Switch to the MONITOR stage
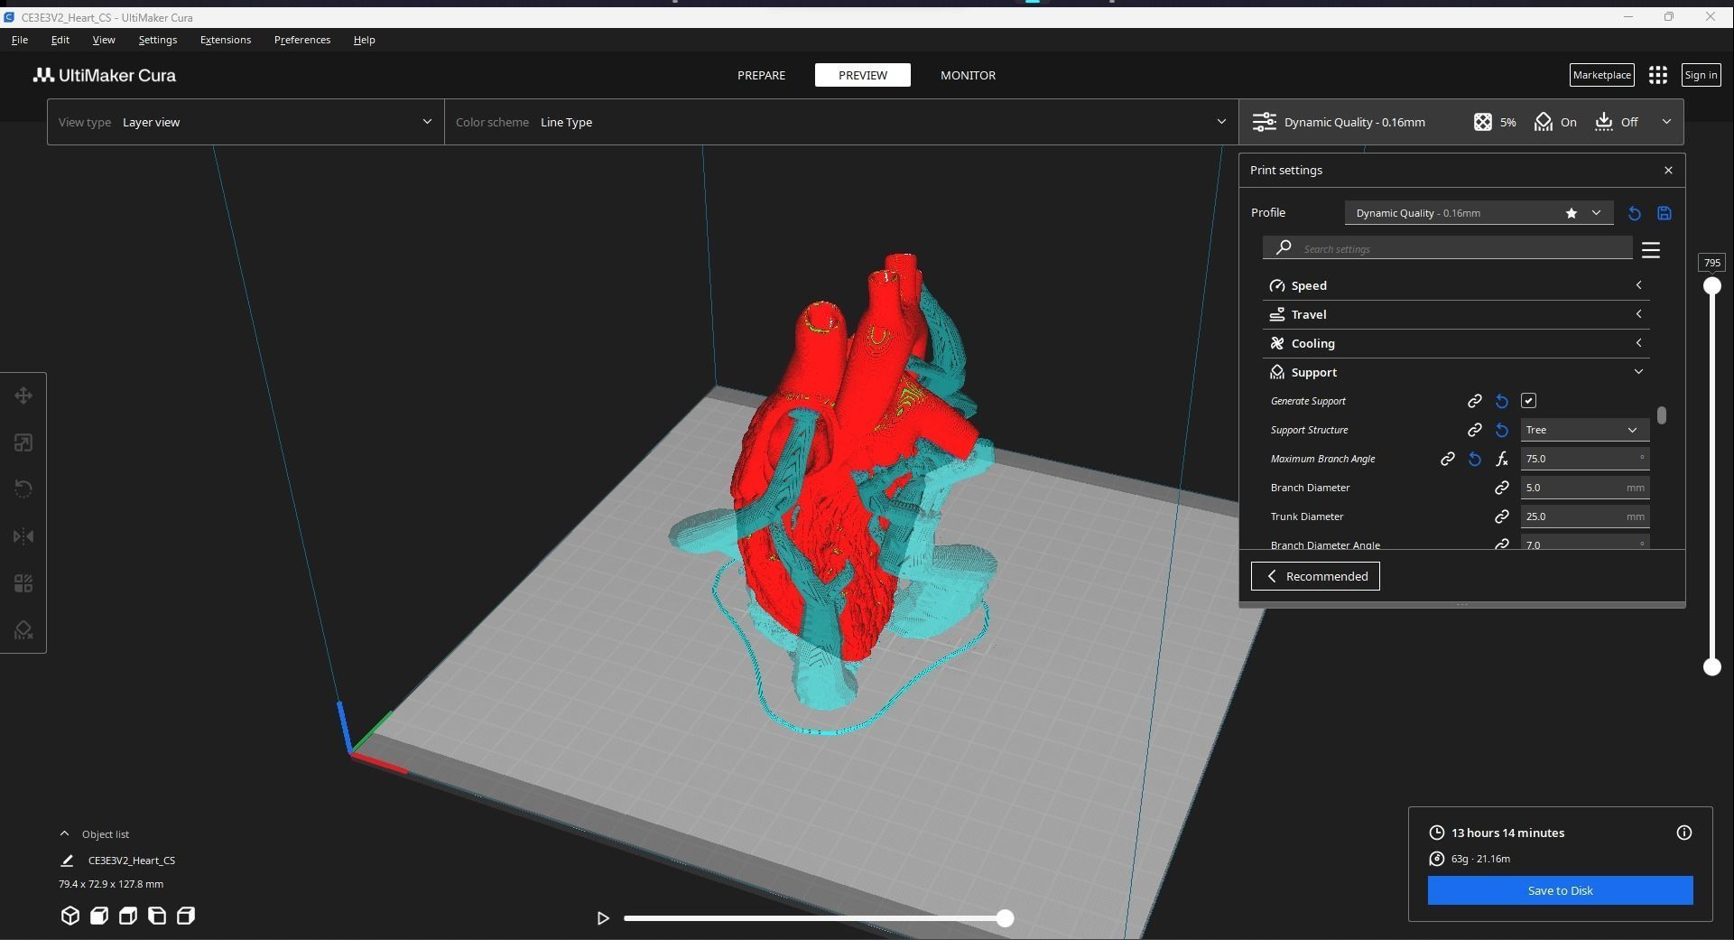Viewport: 1734px width, 940px height. [x=968, y=75]
